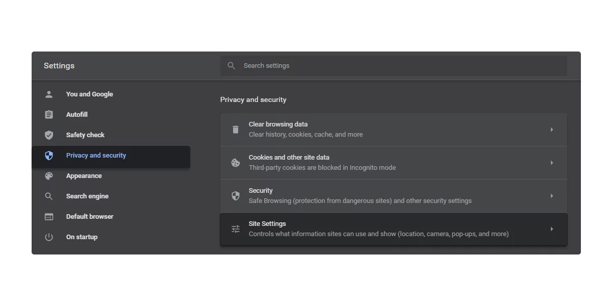Click the Privacy and security section heading
This screenshot has height=306, width=612.
(253, 99)
